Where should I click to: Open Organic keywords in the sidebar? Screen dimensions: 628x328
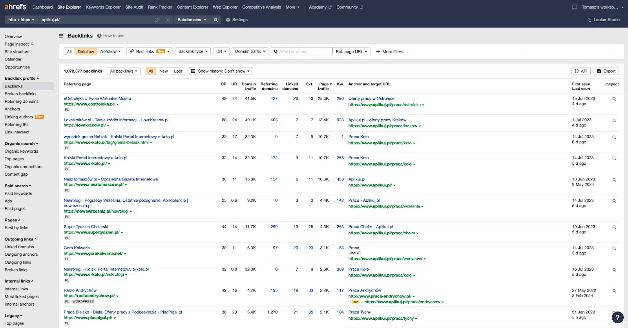21,151
